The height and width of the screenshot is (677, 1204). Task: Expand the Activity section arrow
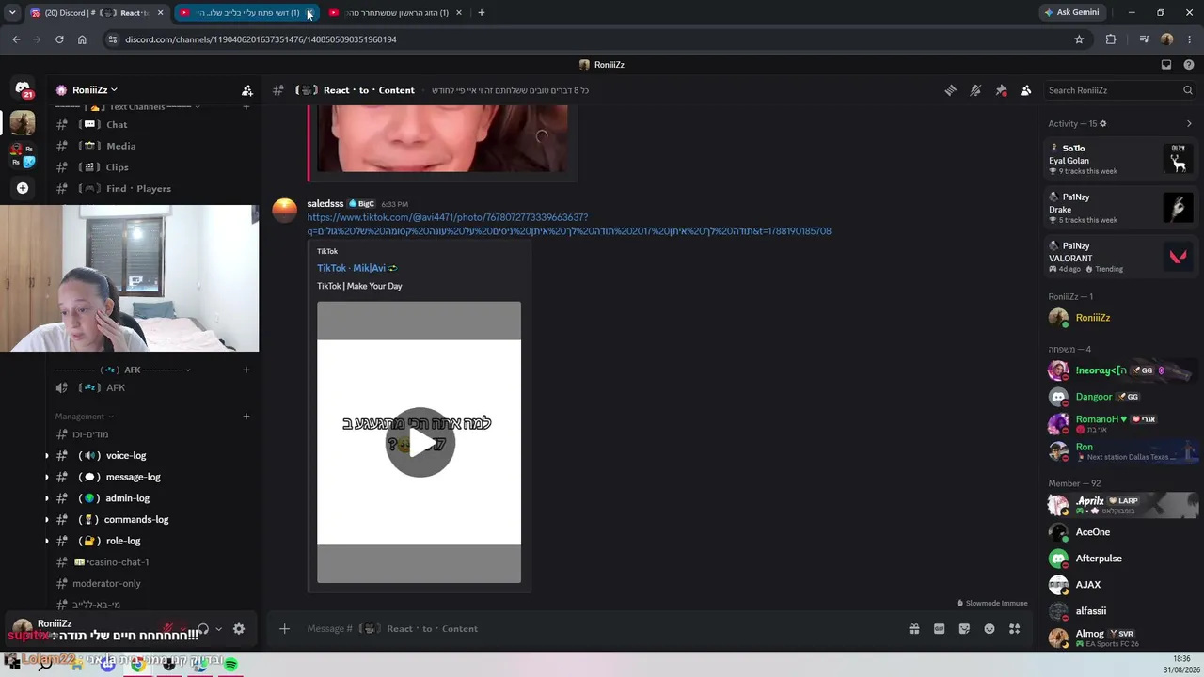pyautogui.click(x=1189, y=123)
